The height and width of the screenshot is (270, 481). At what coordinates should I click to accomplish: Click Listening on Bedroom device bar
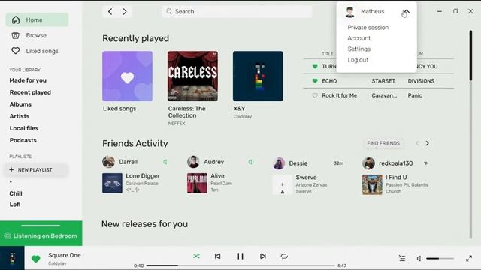(41, 233)
